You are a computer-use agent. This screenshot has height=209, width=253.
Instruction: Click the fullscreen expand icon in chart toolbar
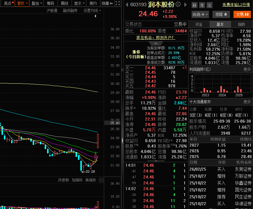pyautogui.click(x=118, y=3)
